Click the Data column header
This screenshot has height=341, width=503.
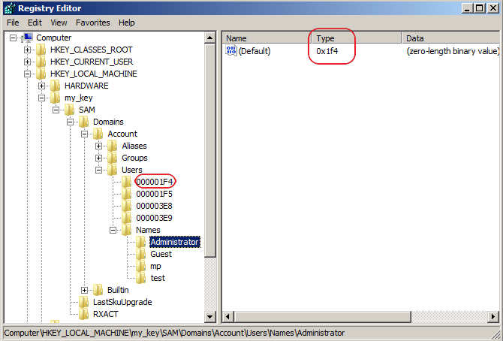[x=451, y=38]
